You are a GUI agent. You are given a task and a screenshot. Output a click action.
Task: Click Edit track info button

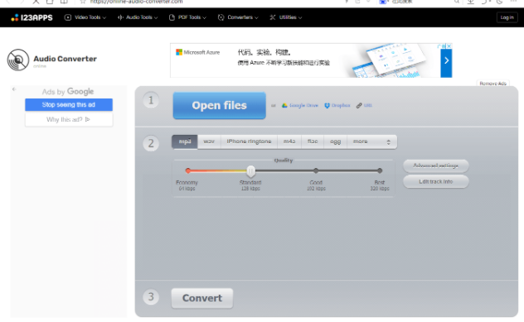[x=436, y=182]
